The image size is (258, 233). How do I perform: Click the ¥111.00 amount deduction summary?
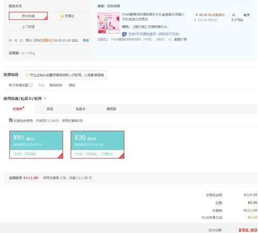point(30,178)
